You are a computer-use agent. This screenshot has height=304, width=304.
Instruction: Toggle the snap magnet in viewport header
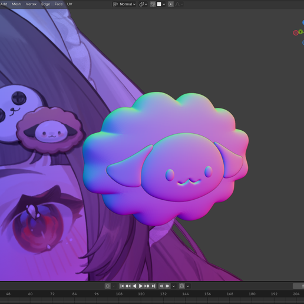pyautogui.click(x=153, y=4)
